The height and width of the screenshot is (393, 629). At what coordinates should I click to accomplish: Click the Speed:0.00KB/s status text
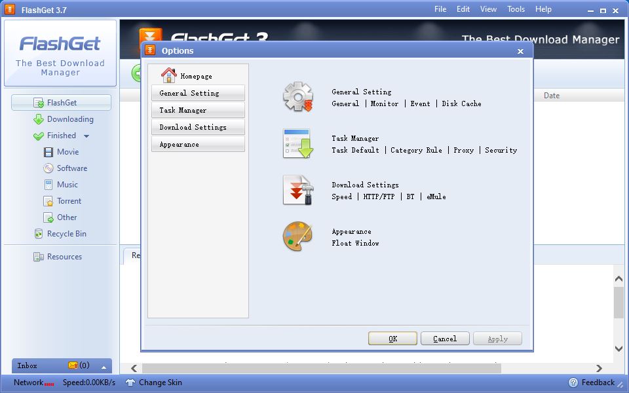(89, 383)
